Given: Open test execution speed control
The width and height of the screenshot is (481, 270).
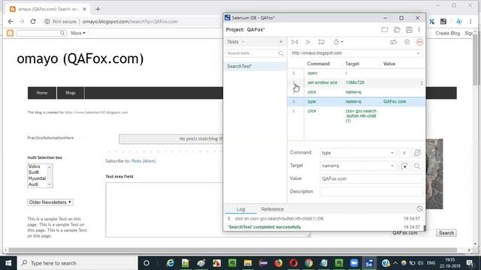Looking at the screenshot, I should [338, 42].
